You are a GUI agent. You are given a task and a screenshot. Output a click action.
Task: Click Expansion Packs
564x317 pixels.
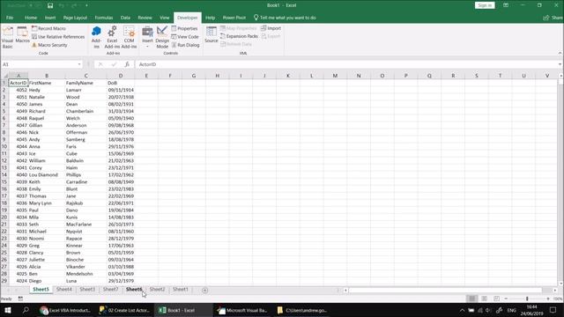tap(239, 36)
